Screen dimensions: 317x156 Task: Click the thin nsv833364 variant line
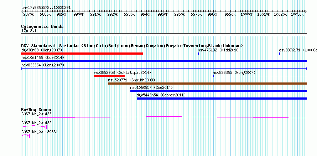164,69
